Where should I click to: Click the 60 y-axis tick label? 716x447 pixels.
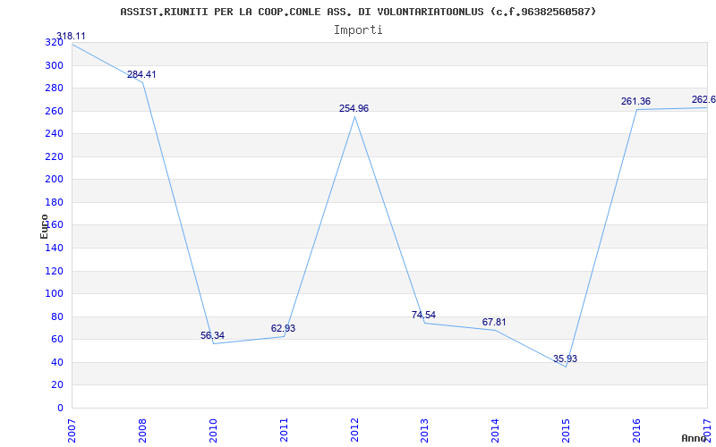point(57,340)
